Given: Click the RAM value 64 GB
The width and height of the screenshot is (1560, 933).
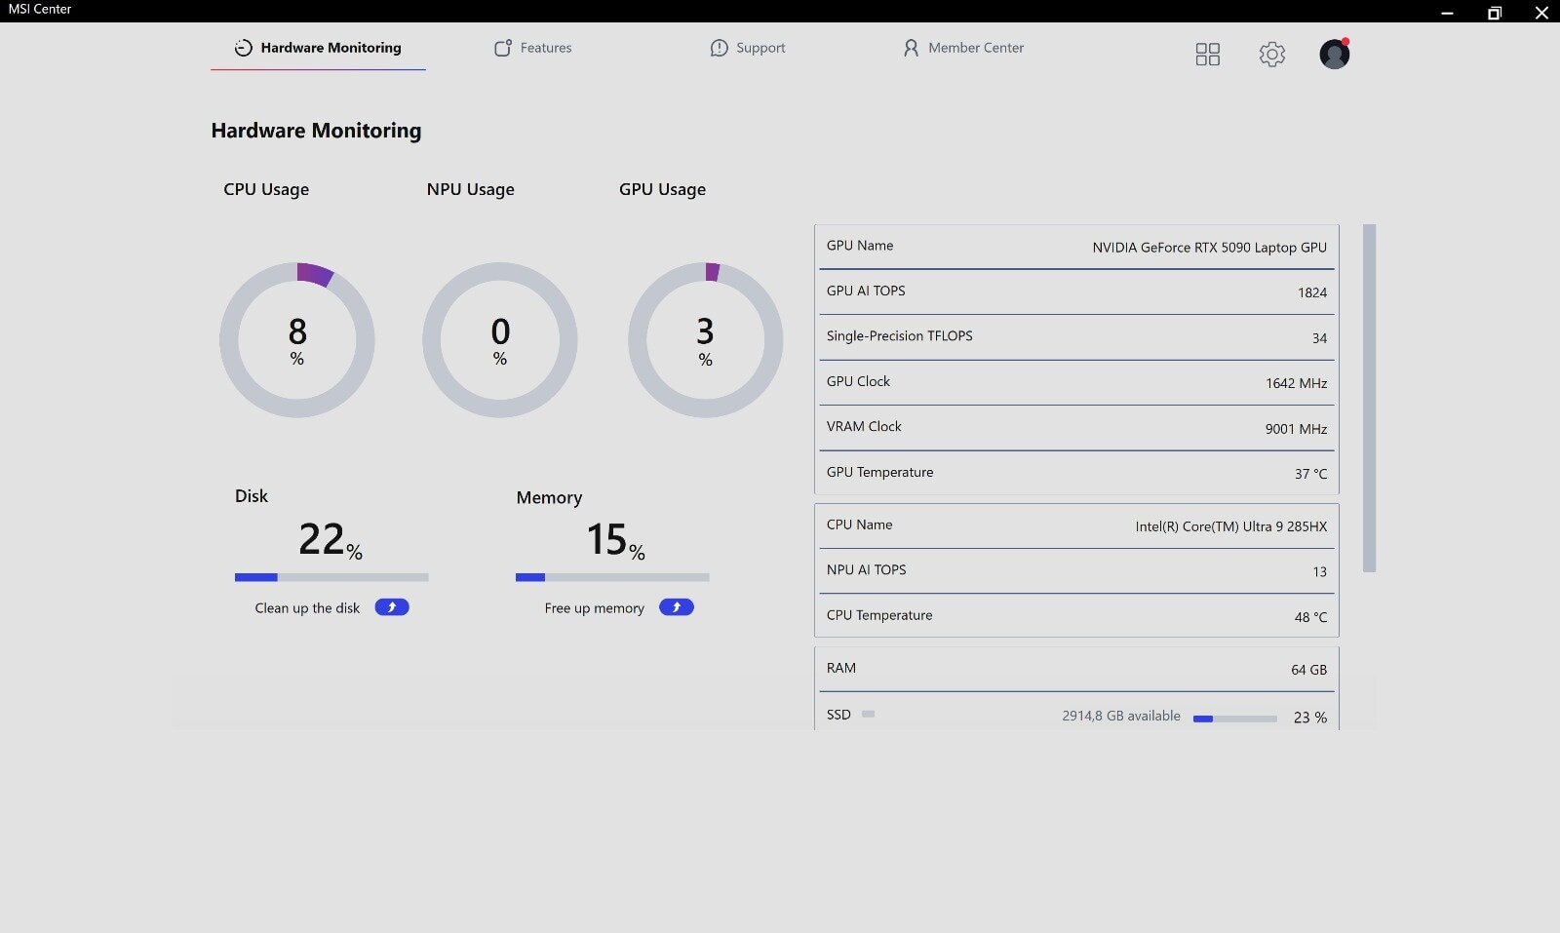Looking at the screenshot, I should click(x=1308, y=670).
